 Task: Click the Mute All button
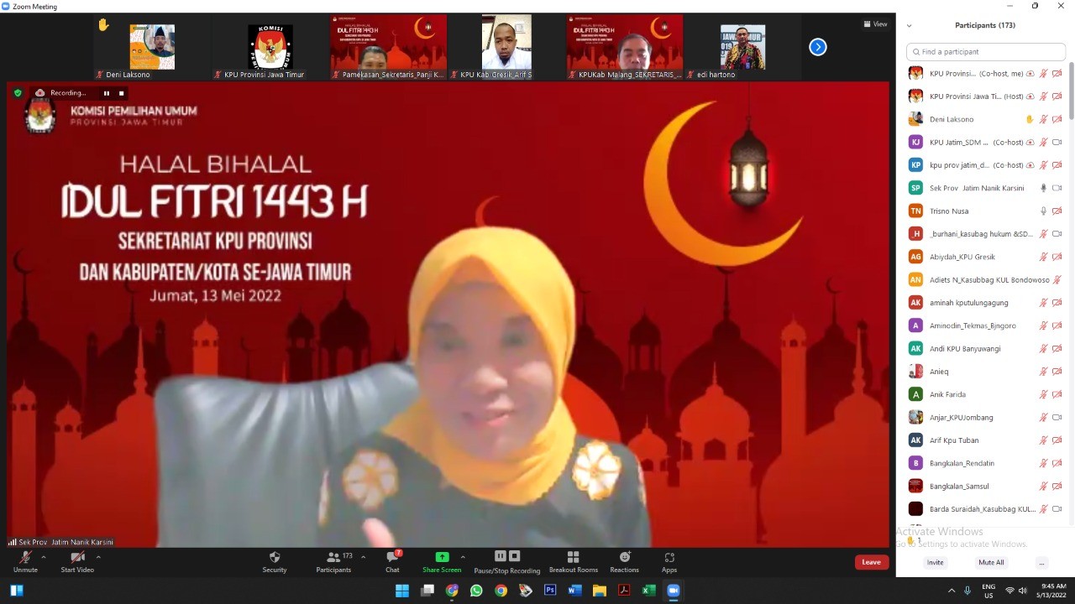tap(991, 563)
